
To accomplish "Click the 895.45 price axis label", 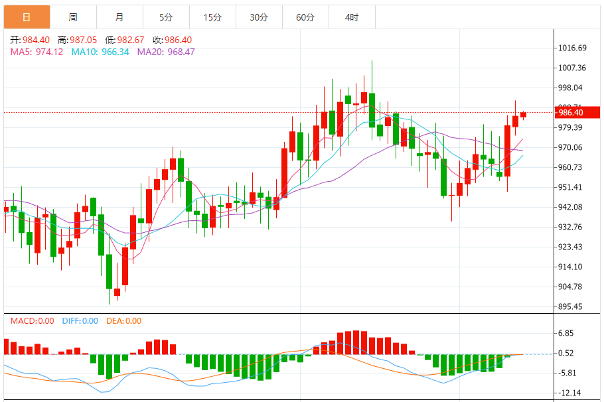I will (571, 307).
